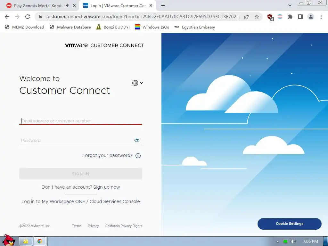The image size is (328, 246).
Task: Click the SIGN IN button
Action: [80, 174]
